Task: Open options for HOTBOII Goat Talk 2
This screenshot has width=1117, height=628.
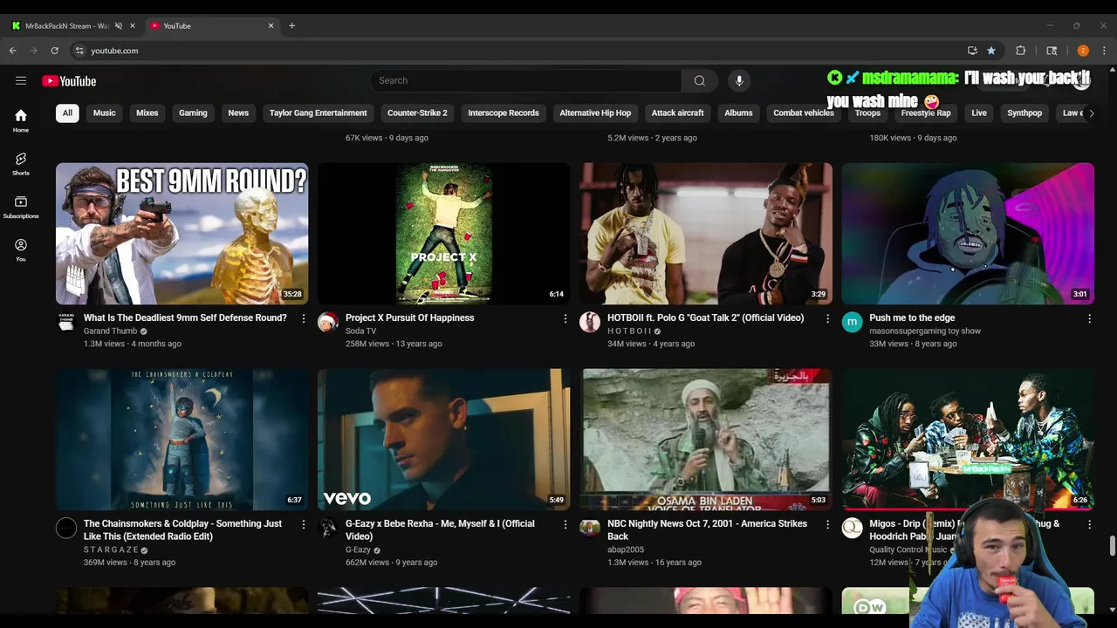Action: coord(827,319)
